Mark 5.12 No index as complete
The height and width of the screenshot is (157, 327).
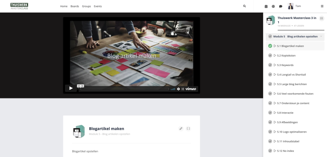click(270, 151)
